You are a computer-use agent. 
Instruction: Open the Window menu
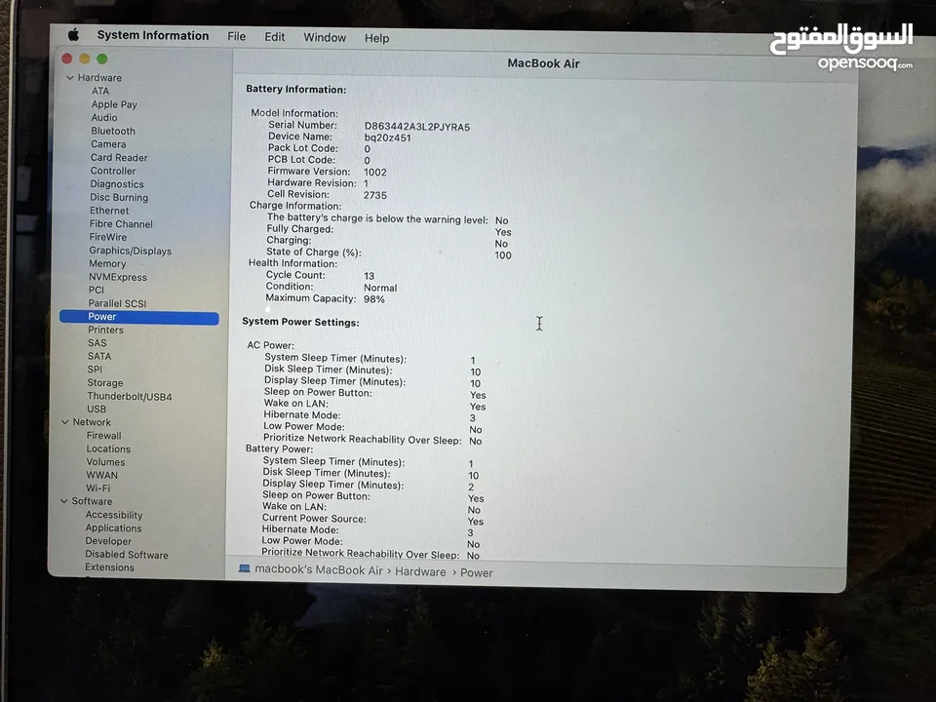[325, 38]
